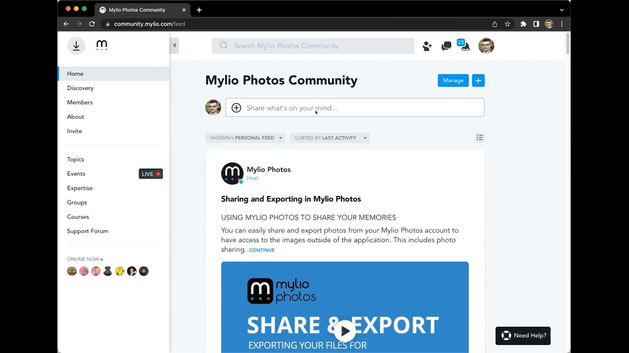Go to Home in sidebar
The image size is (629, 353).
(114, 74)
